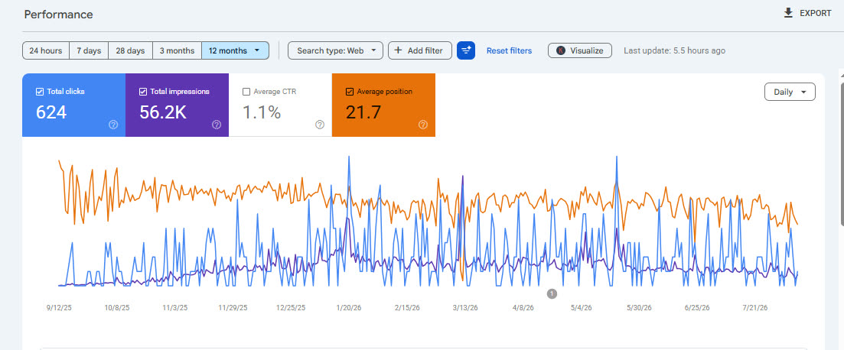The width and height of the screenshot is (844, 350).
Task: Click the Performance heading
Action: tap(59, 15)
